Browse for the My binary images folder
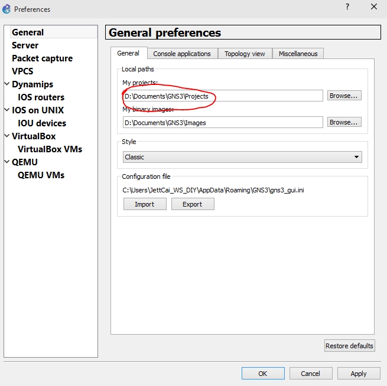 click(x=344, y=122)
